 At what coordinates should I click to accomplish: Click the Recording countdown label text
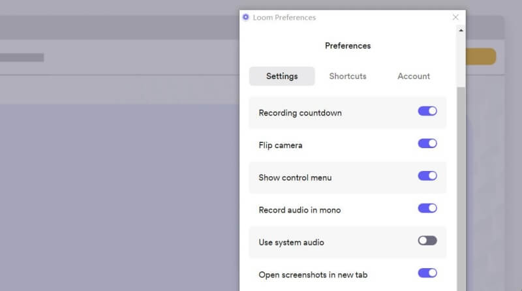pyautogui.click(x=300, y=113)
